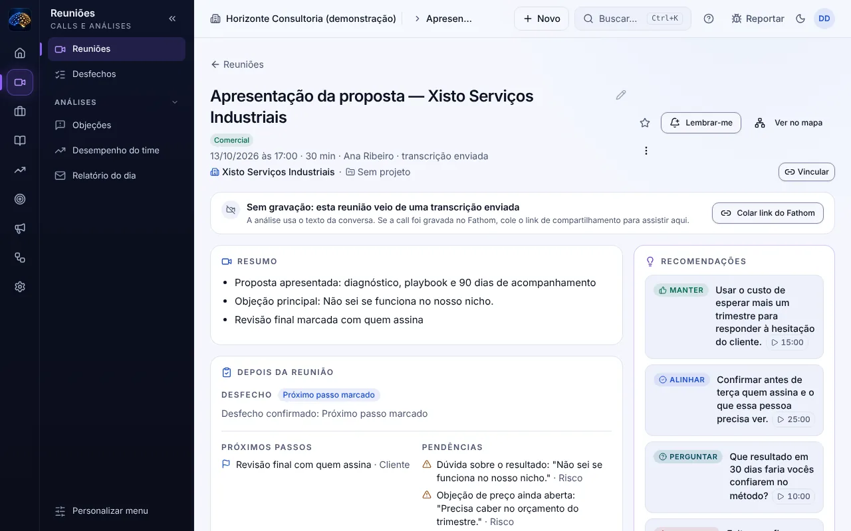Star this meeting as a favorite
851x531 pixels.
point(645,123)
